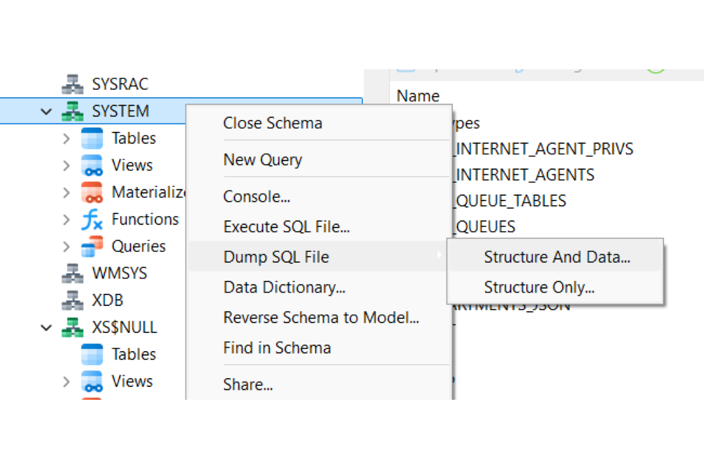Screen dimensions: 704x469
Task: Select the WMSYS schema icon
Action: [x=73, y=274]
